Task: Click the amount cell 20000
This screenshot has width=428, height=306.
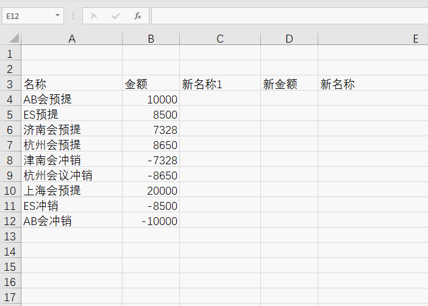Action: pyautogui.click(x=151, y=190)
